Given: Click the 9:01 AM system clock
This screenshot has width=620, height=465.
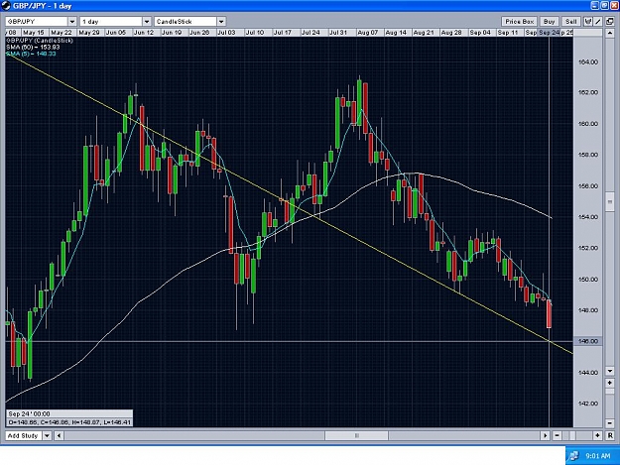Looking at the screenshot, I should pos(598,456).
